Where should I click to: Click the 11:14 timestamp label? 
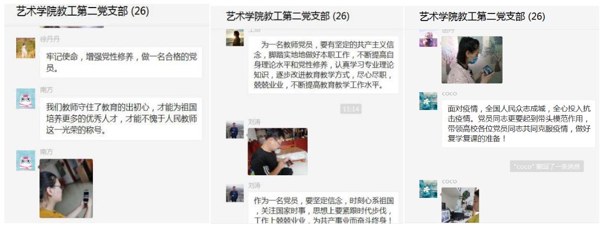351,109
